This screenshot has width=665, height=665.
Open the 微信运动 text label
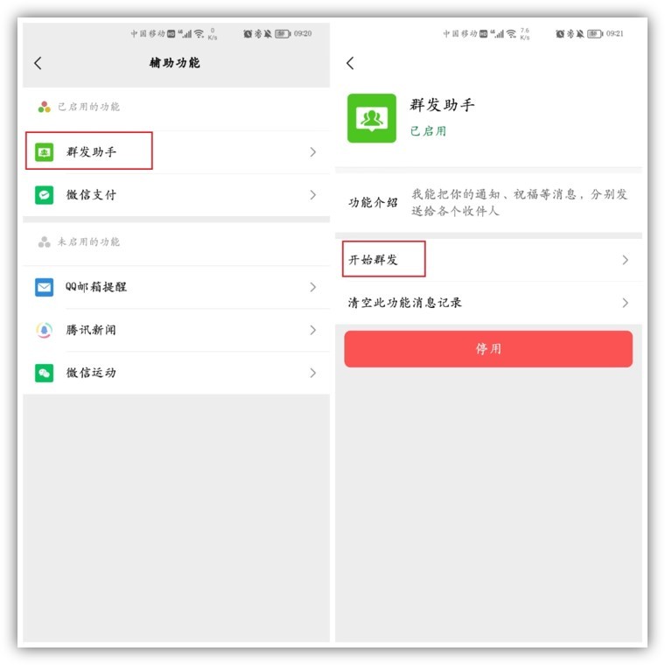coord(91,373)
